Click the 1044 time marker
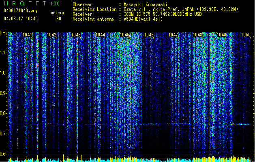This screenshot has width=255, height=162. click(x=101, y=35)
